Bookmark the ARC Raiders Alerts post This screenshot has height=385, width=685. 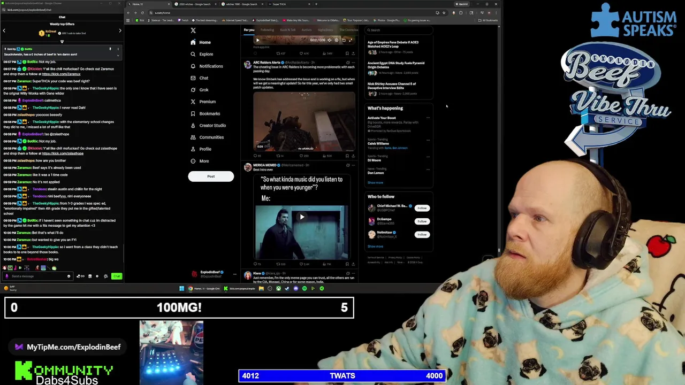pyautogui.click(x=347, y=156)
